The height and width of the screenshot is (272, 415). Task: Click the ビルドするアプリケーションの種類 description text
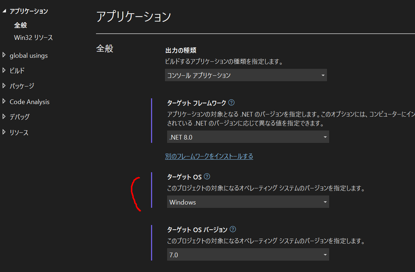(224, 61)
